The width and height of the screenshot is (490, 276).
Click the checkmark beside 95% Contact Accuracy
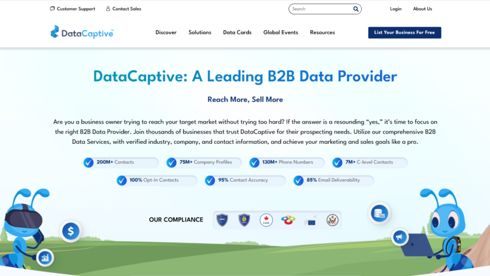(210, 180)
